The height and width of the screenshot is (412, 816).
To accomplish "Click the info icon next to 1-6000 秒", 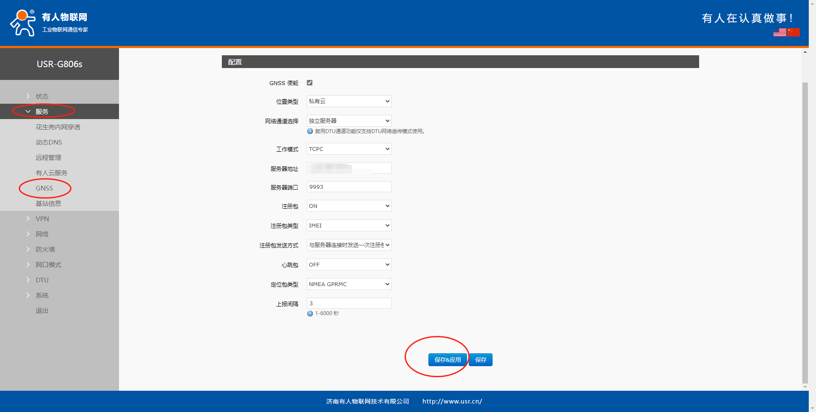I will tap(310, 314).
